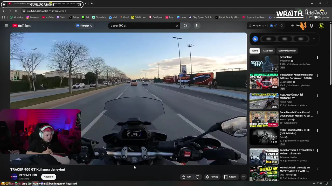The width and height of the screenshot is (332, 186).
Task: Open the vidIQ list icon in header
Action: [x=275, y=26]
